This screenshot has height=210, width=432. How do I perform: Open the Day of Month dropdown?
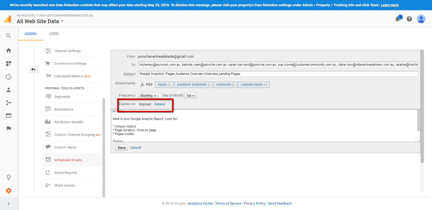[x=190, y=96]
